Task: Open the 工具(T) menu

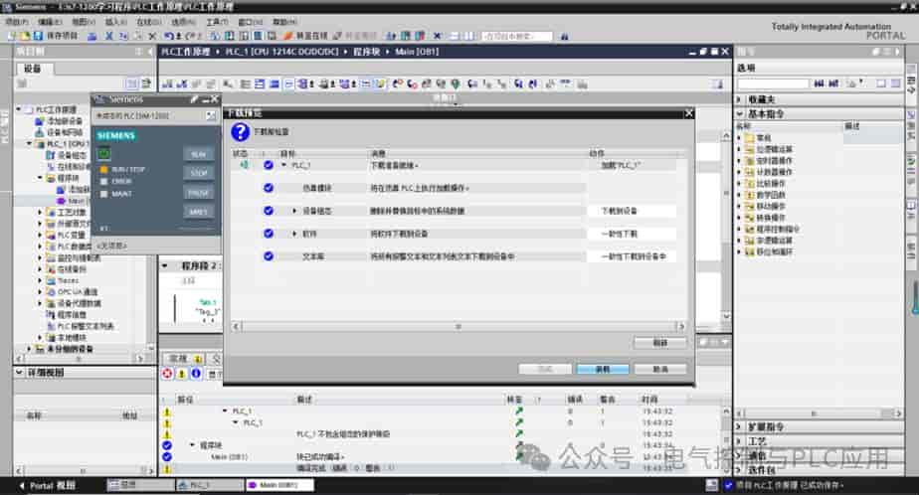Action: coord(217,22)
